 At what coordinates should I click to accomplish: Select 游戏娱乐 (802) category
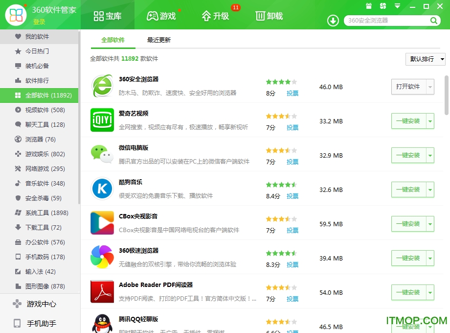point(39,154)
